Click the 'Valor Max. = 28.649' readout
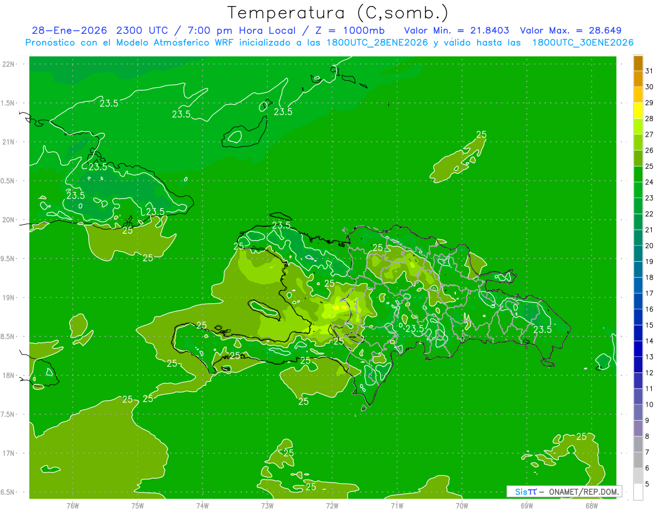 (x=571, y=30)
